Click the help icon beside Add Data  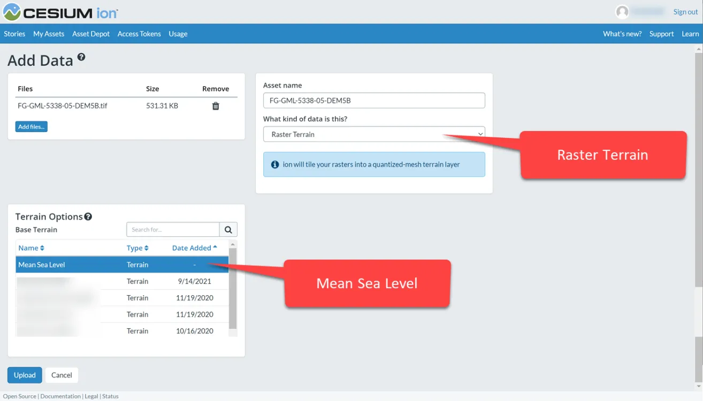pos(81,57)
